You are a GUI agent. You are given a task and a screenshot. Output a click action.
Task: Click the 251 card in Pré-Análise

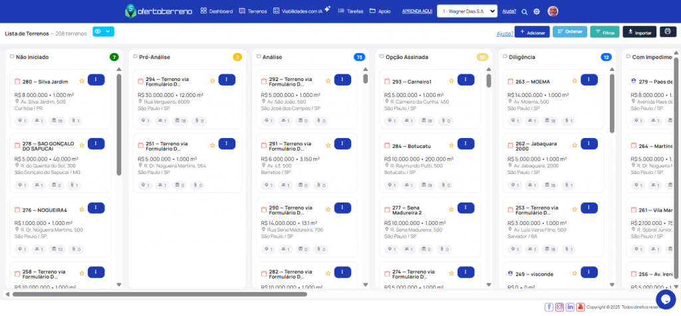pos(187,163)
